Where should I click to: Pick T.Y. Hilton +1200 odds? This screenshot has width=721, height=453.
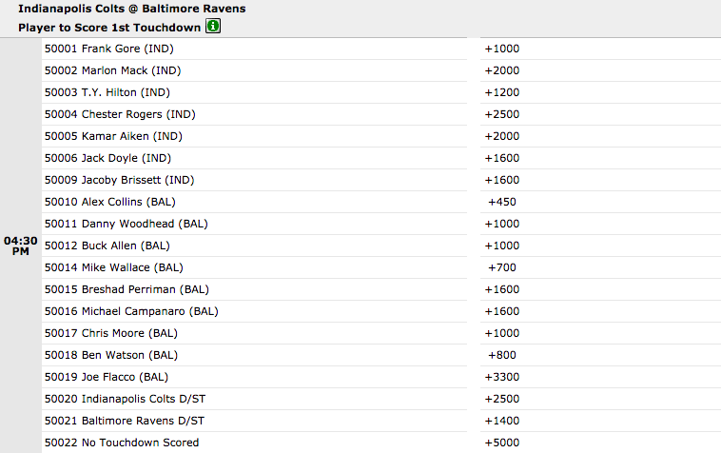502,92
